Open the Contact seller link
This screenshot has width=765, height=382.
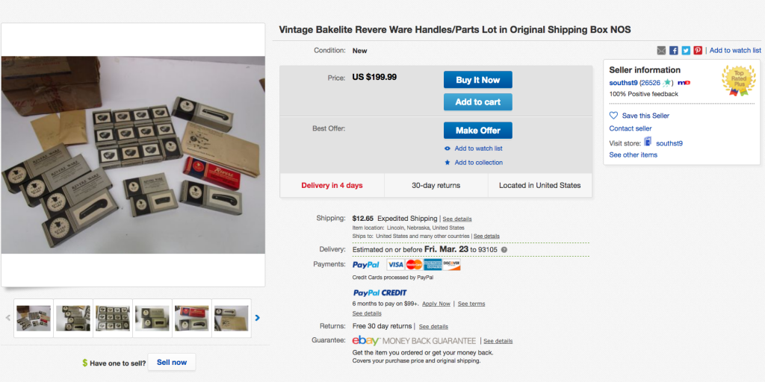(x=631, y=128)
